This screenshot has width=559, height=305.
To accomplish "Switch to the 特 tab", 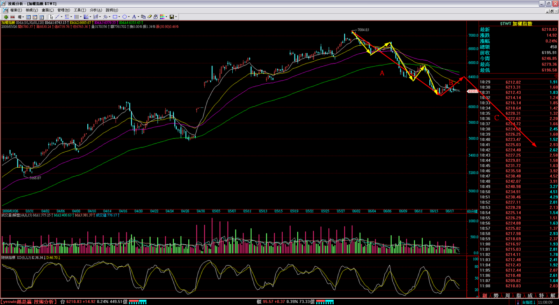I will click(x=541, y=296).
